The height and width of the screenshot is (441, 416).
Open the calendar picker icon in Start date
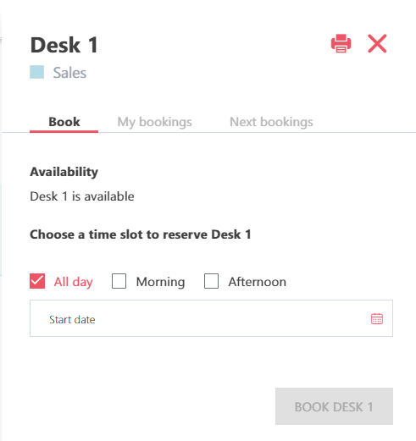[x=377, y=318]
